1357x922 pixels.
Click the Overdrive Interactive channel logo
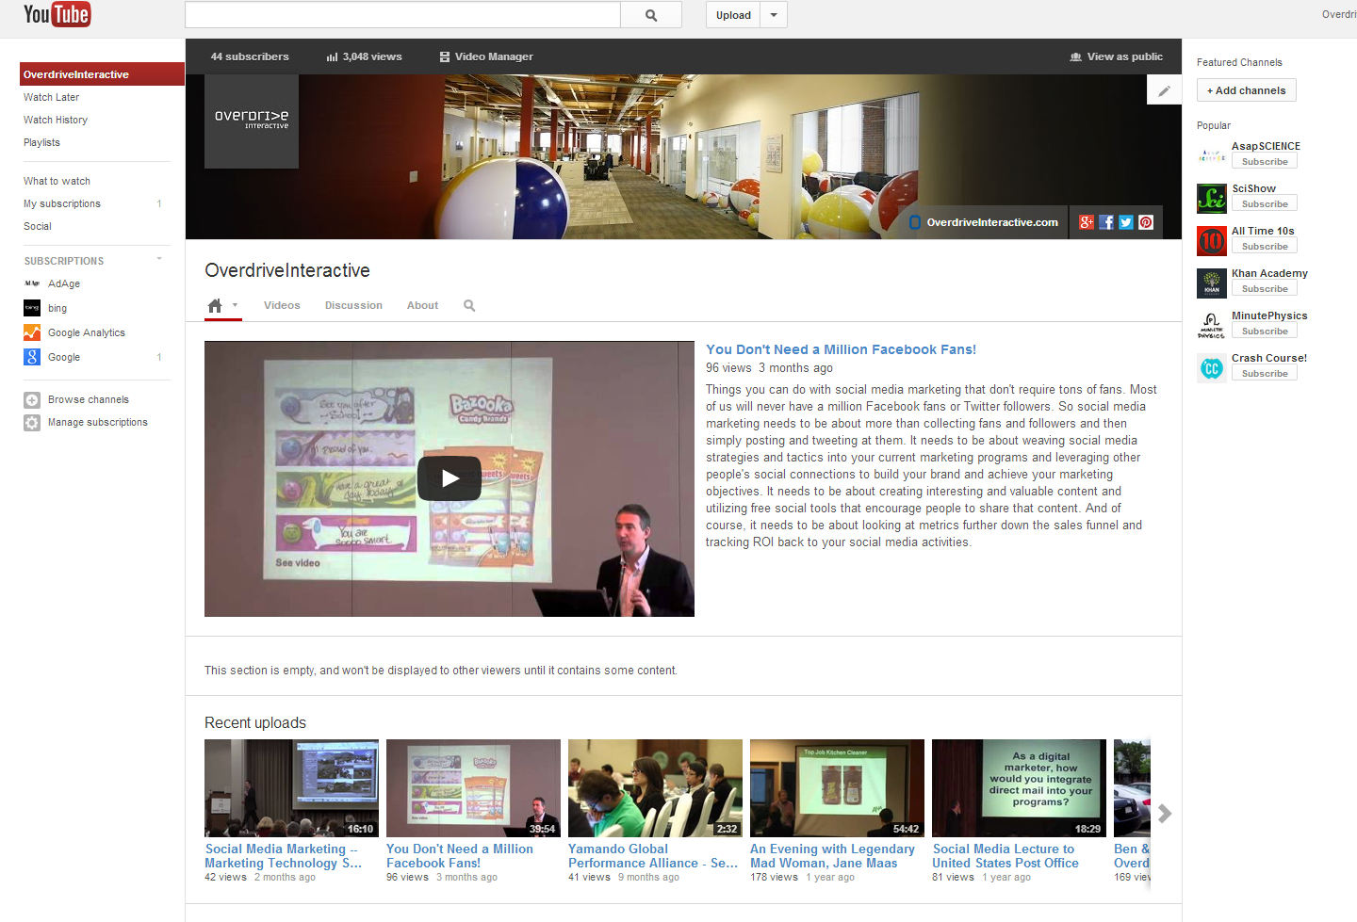(252, 121)
